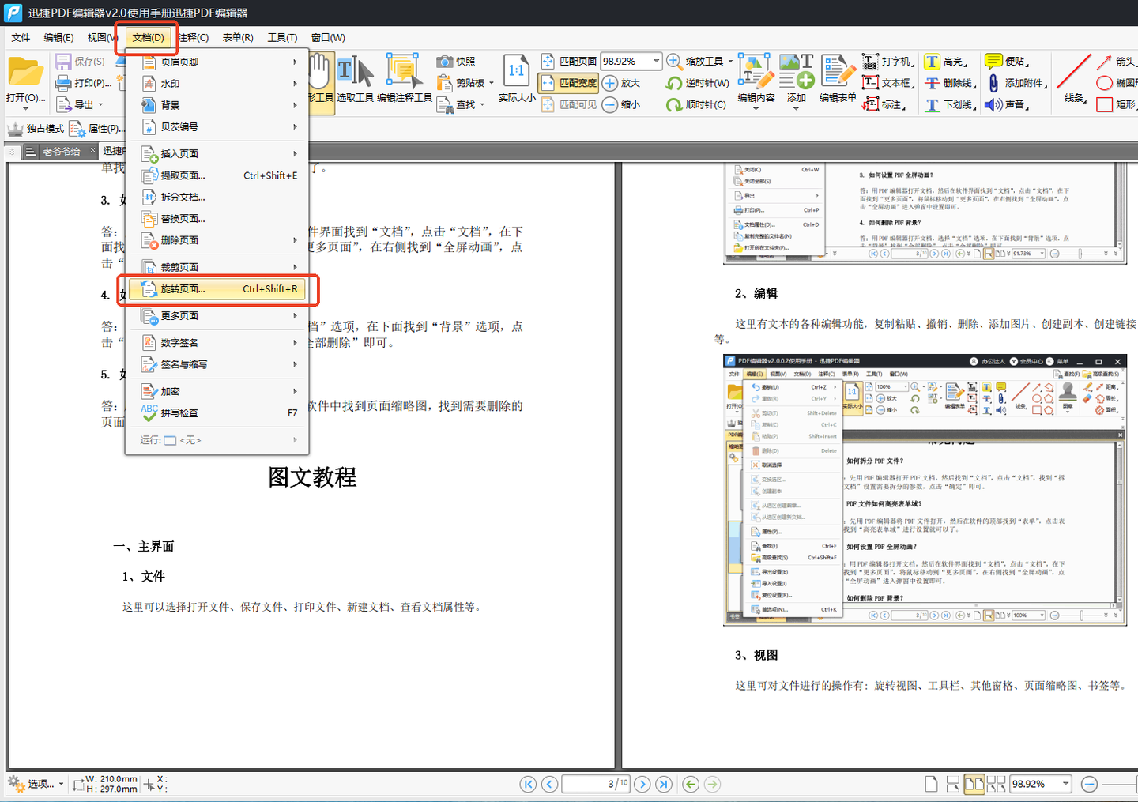Set view to 实际大小 actual size

[517, 79]
